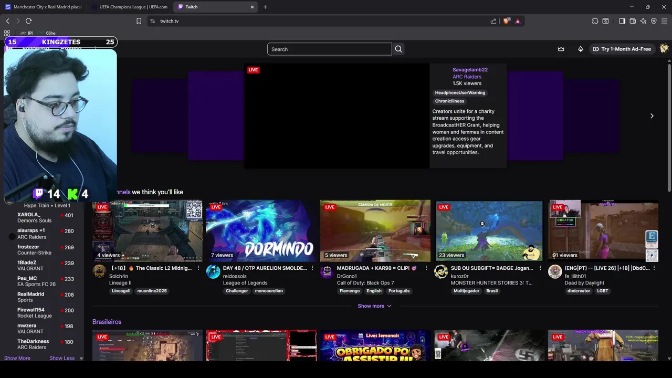Image resolution: width=672 pixels, height=378 pixels.
Task: Switch to the Manchester City x Real Madrid tab
Action: pos(43,7)
